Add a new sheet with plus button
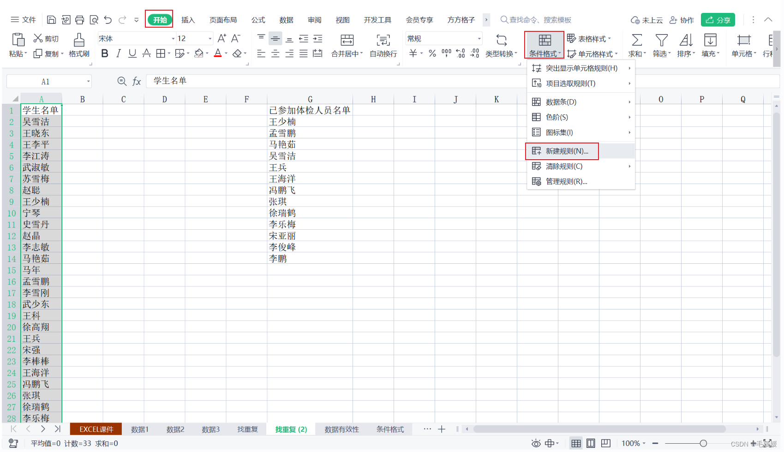Image resolution: width=784 pixels, height=452 pixels. tap(442, 429)
